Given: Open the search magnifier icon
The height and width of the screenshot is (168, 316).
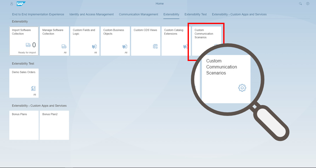Looking at the screenshot, I should pyautogui.click(x=300, y=4).
